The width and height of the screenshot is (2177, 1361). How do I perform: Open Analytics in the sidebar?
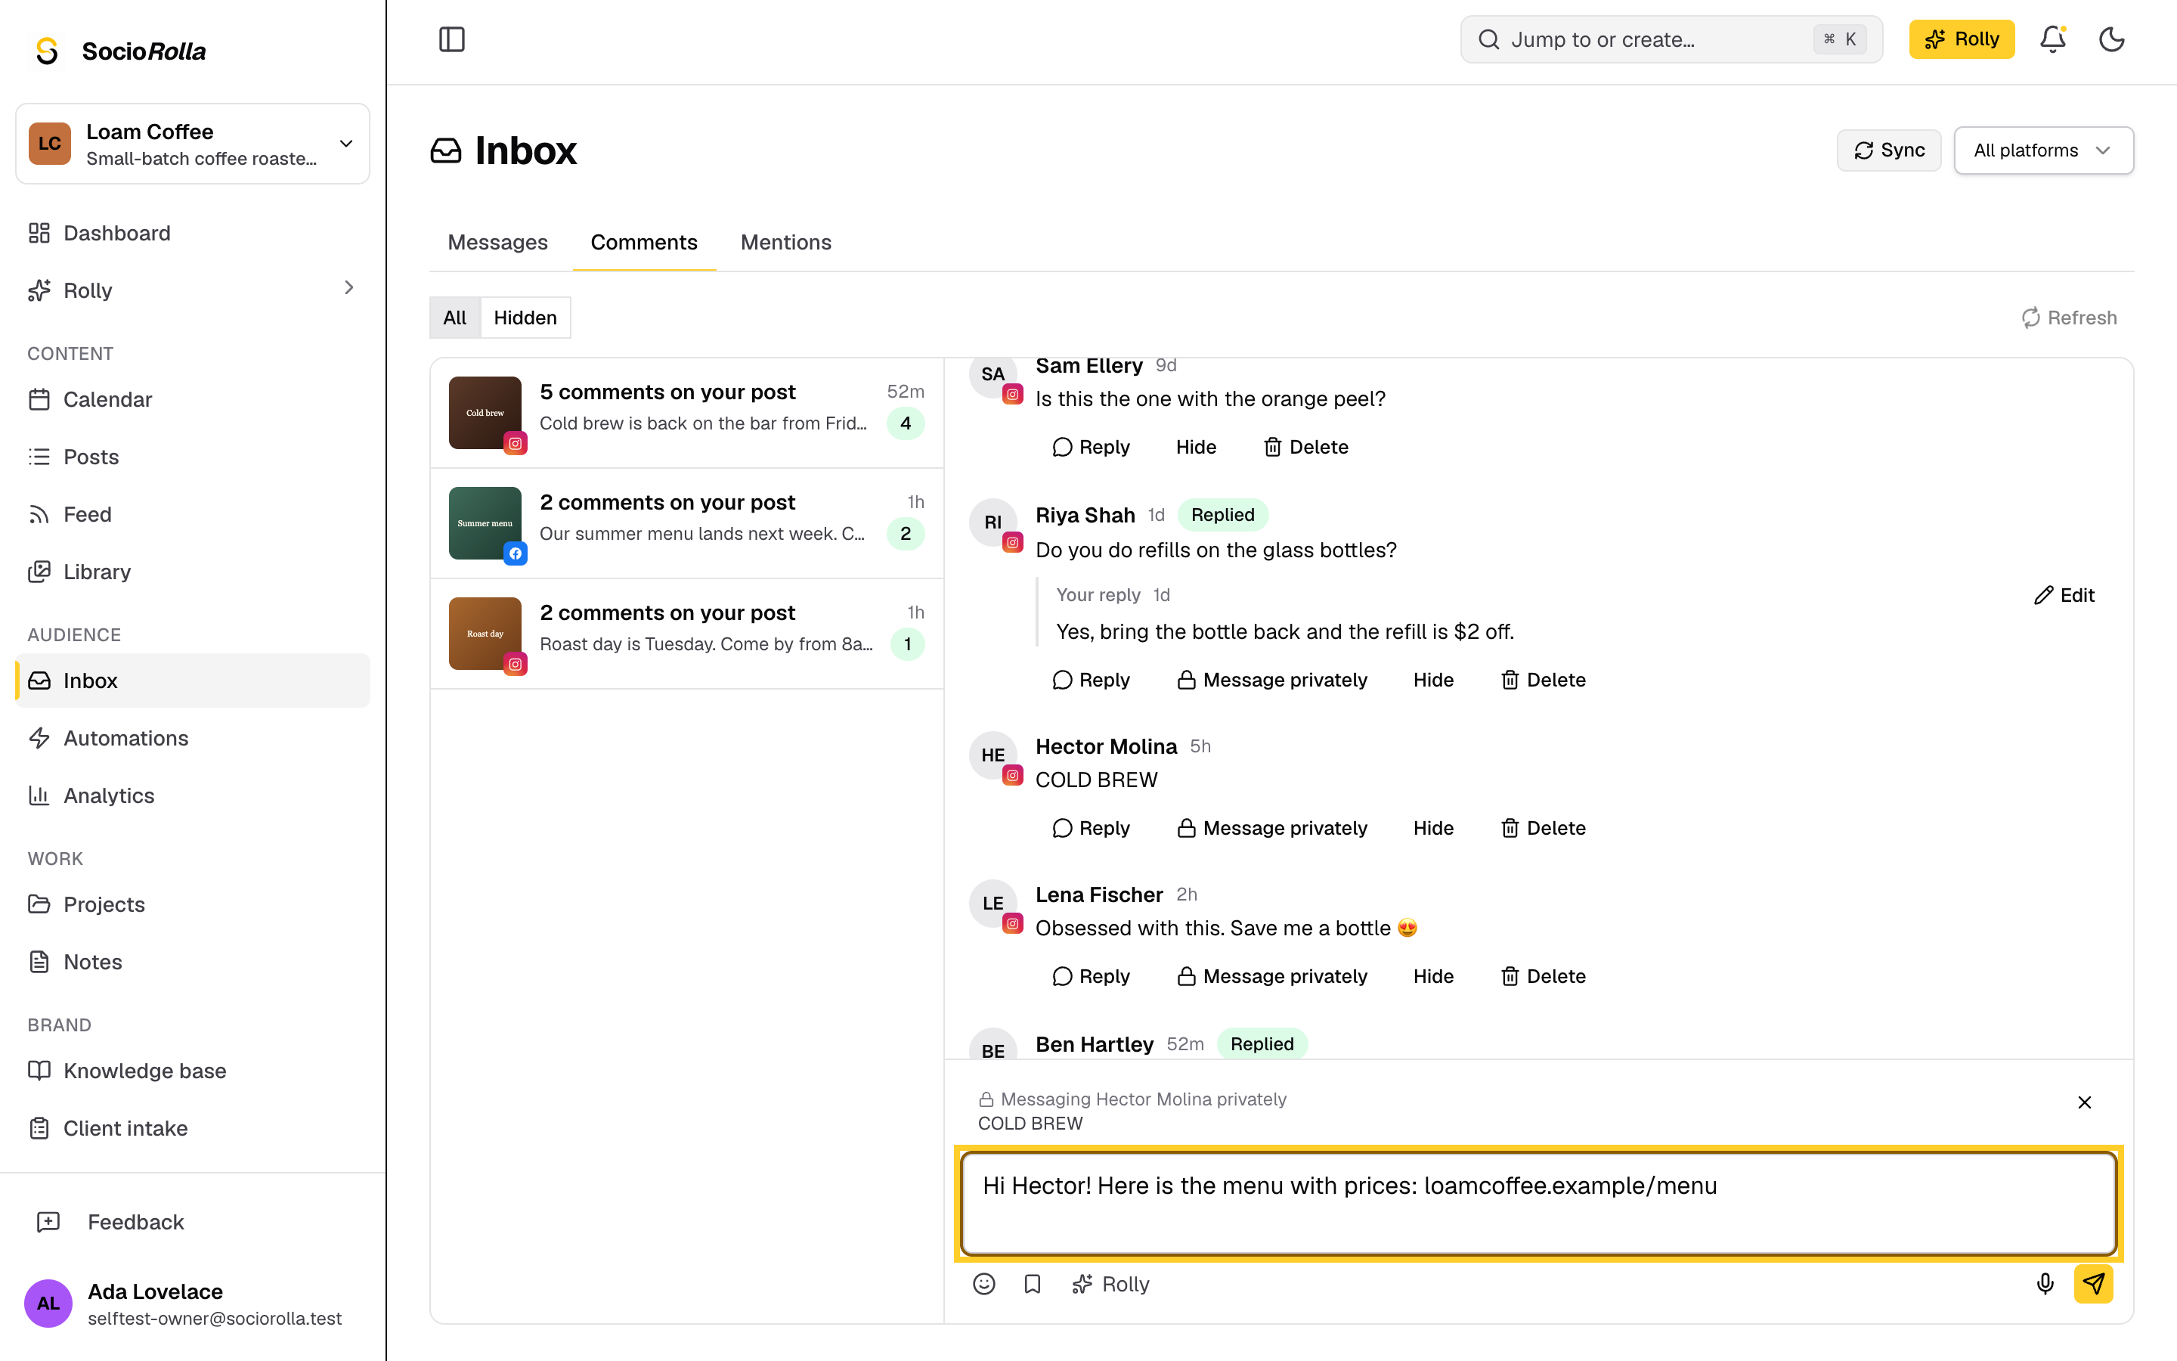193,795
